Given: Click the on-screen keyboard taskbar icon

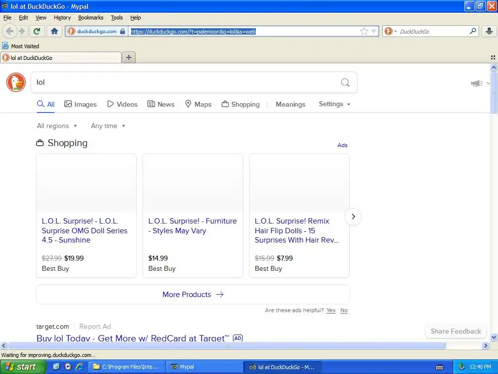Looking at the screenshot, I should [x=440, y=367].
